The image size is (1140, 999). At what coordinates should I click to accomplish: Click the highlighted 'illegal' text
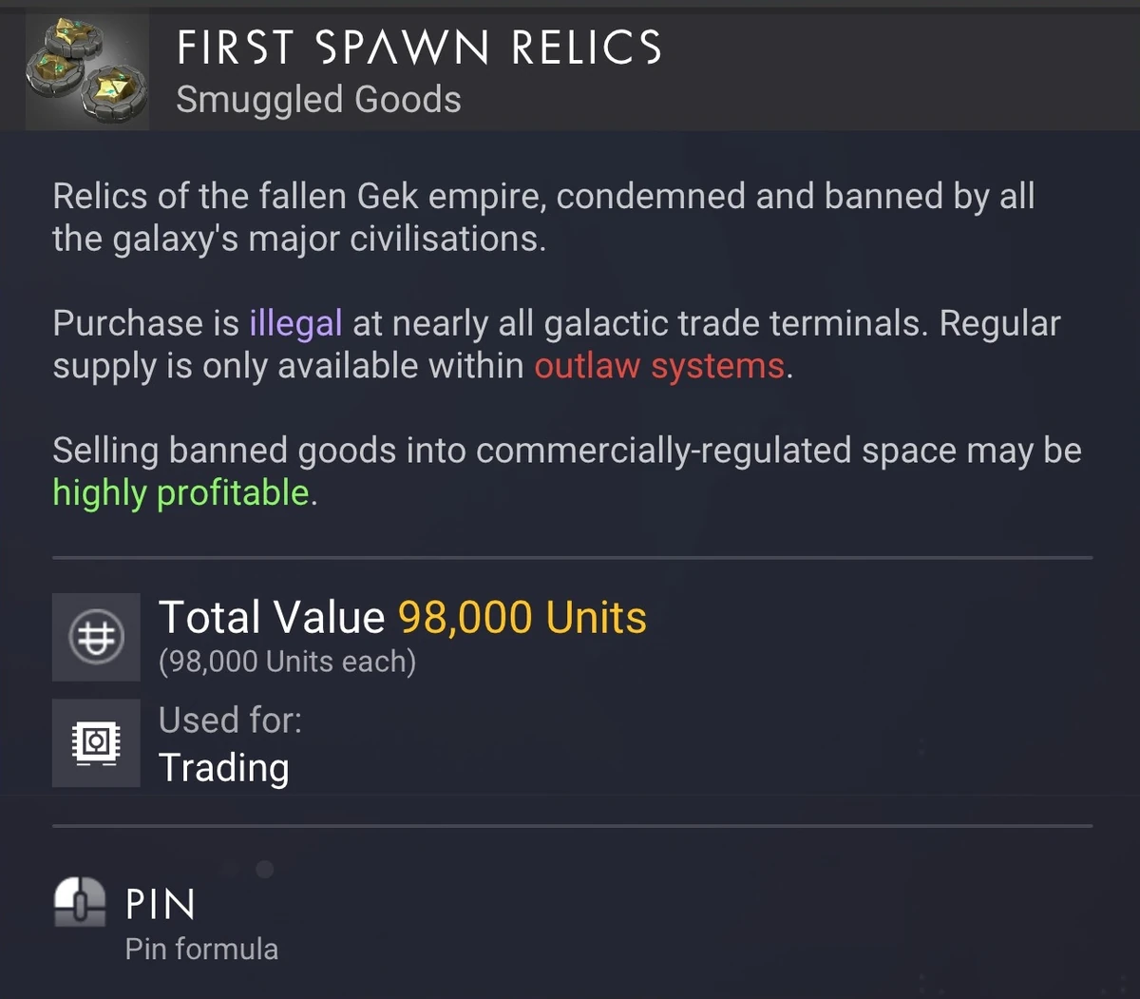click(x=294, y=323)
